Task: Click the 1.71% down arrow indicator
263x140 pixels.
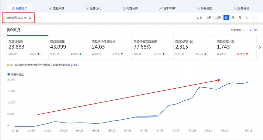Action: (205, 54)
